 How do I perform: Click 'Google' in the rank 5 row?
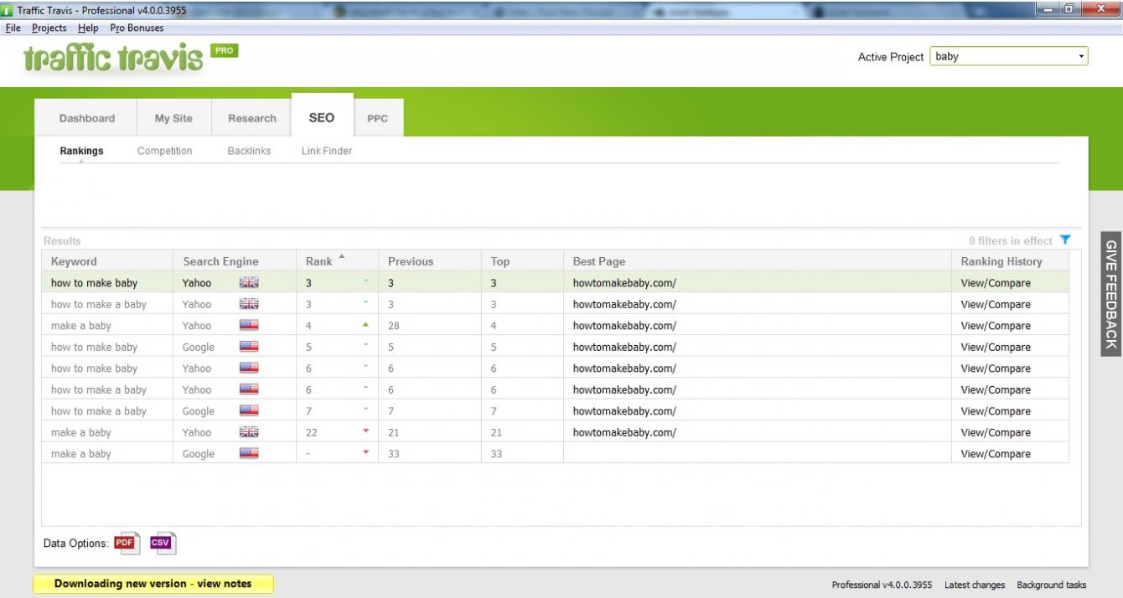199,347
